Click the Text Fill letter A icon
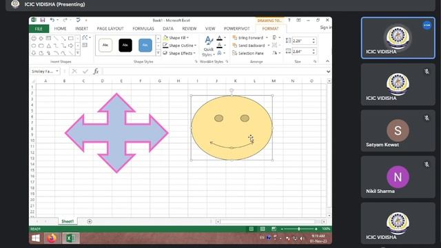441x248 pixels. pyautogui.click(x=220, y=38)
